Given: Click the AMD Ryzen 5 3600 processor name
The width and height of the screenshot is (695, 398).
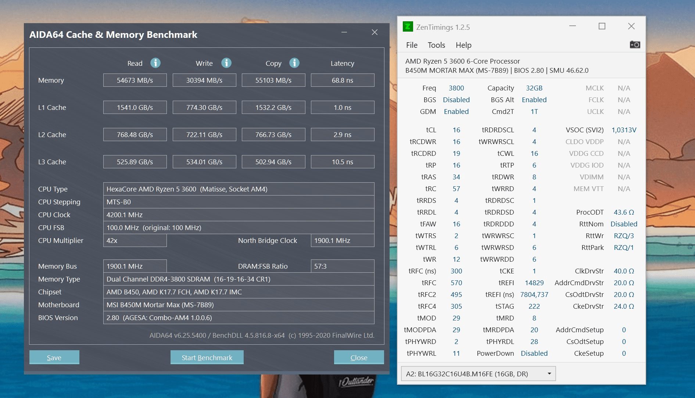Looking at the screenshot, I should [x=462, y=61].
